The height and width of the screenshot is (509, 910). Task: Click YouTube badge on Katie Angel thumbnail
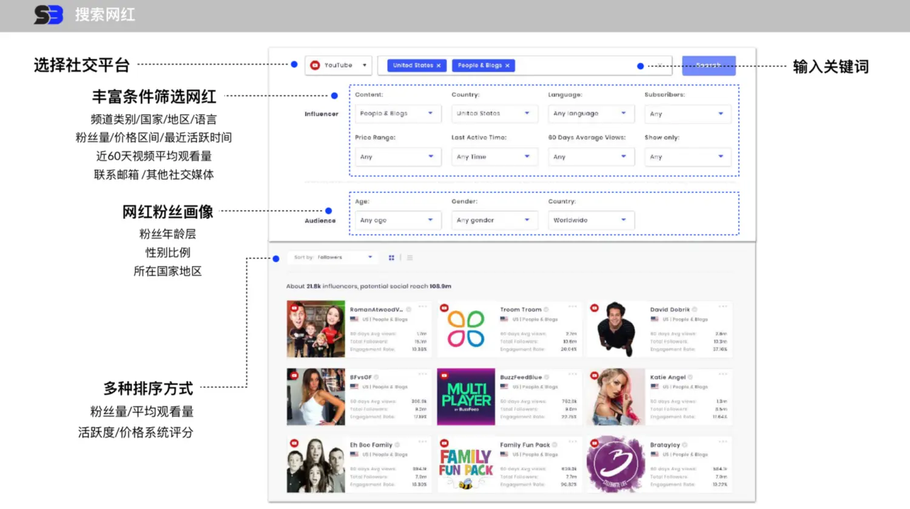[x=595, y=376]
